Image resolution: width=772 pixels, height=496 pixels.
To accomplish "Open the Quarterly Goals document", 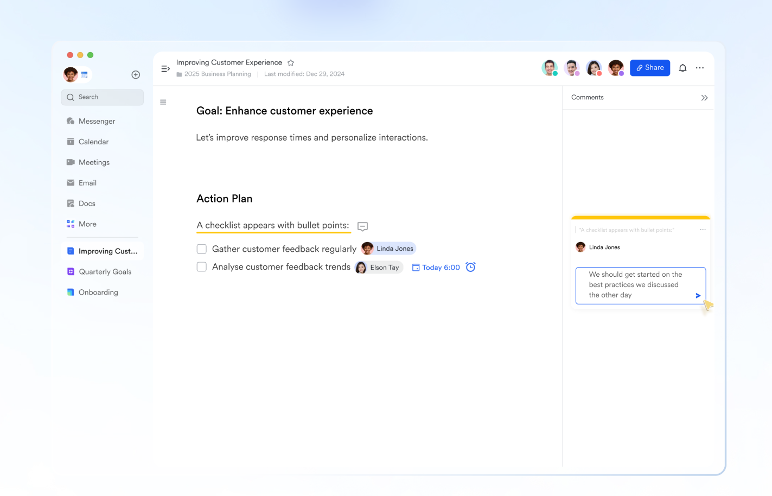I will tap(105, 272).
